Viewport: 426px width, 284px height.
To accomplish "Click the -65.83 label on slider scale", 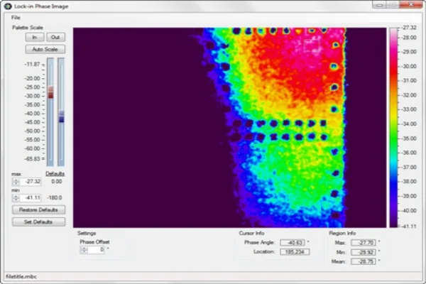I will tap(32, 158).
